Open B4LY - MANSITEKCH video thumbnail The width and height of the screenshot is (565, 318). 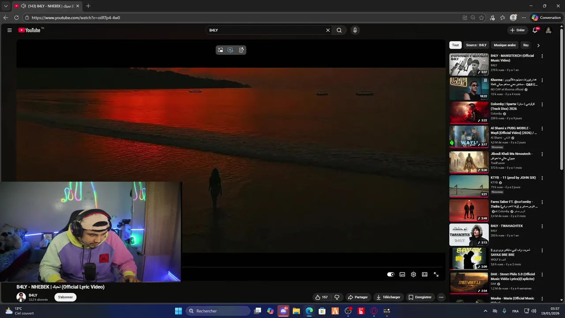[469, 64]
